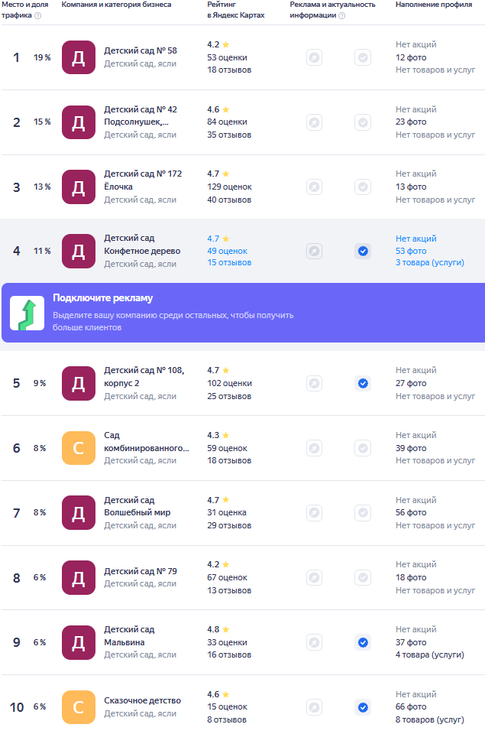Click the ad icon for Конфетное дерево

tap(314, 252)
